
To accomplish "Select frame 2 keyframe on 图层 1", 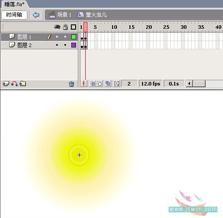I will 86,37.
